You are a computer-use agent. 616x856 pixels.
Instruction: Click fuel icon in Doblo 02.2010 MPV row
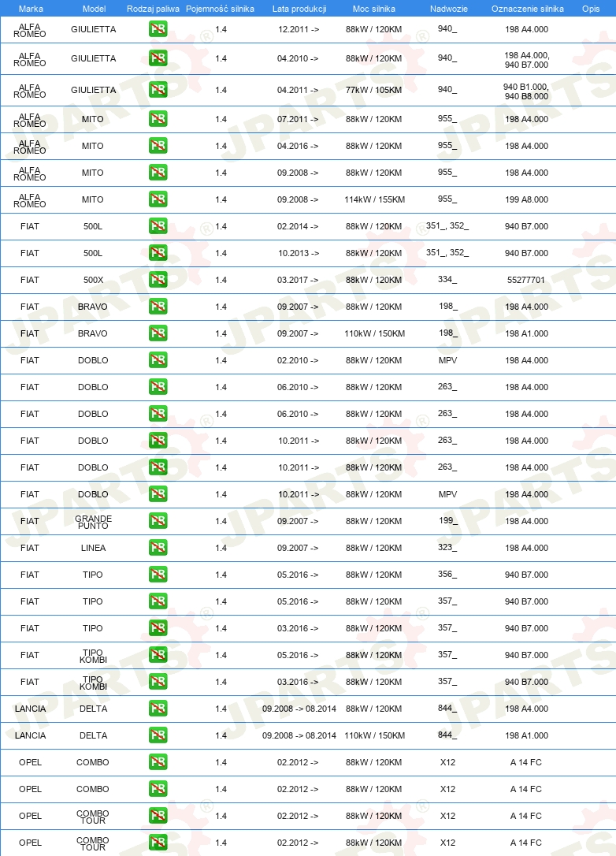point(158,359)
